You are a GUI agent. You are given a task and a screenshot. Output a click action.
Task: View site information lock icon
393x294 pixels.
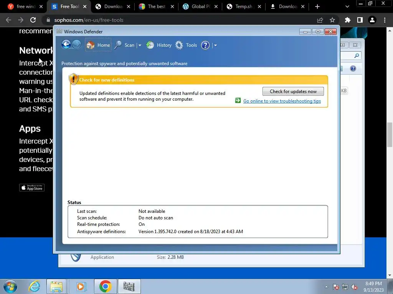coord(48,20)
